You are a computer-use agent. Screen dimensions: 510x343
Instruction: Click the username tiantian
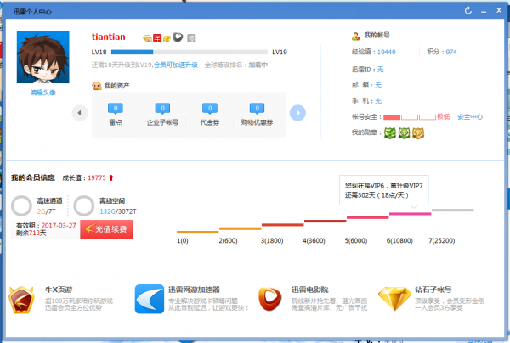click(108, 37)
